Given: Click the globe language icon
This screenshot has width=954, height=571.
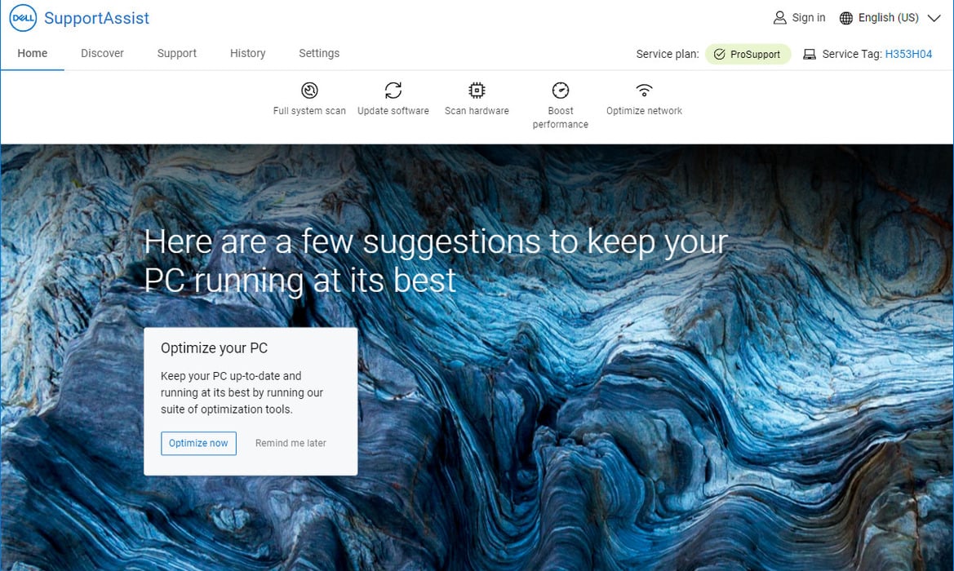Looking at the screenshot, I should click(845, 18).
